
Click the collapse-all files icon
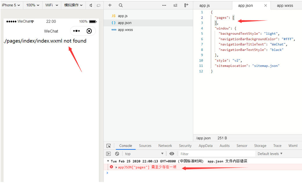coord(175,6)
